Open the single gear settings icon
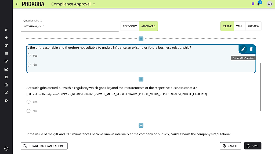The width and height of the screenshot is (275, 154). pos(6,101)
